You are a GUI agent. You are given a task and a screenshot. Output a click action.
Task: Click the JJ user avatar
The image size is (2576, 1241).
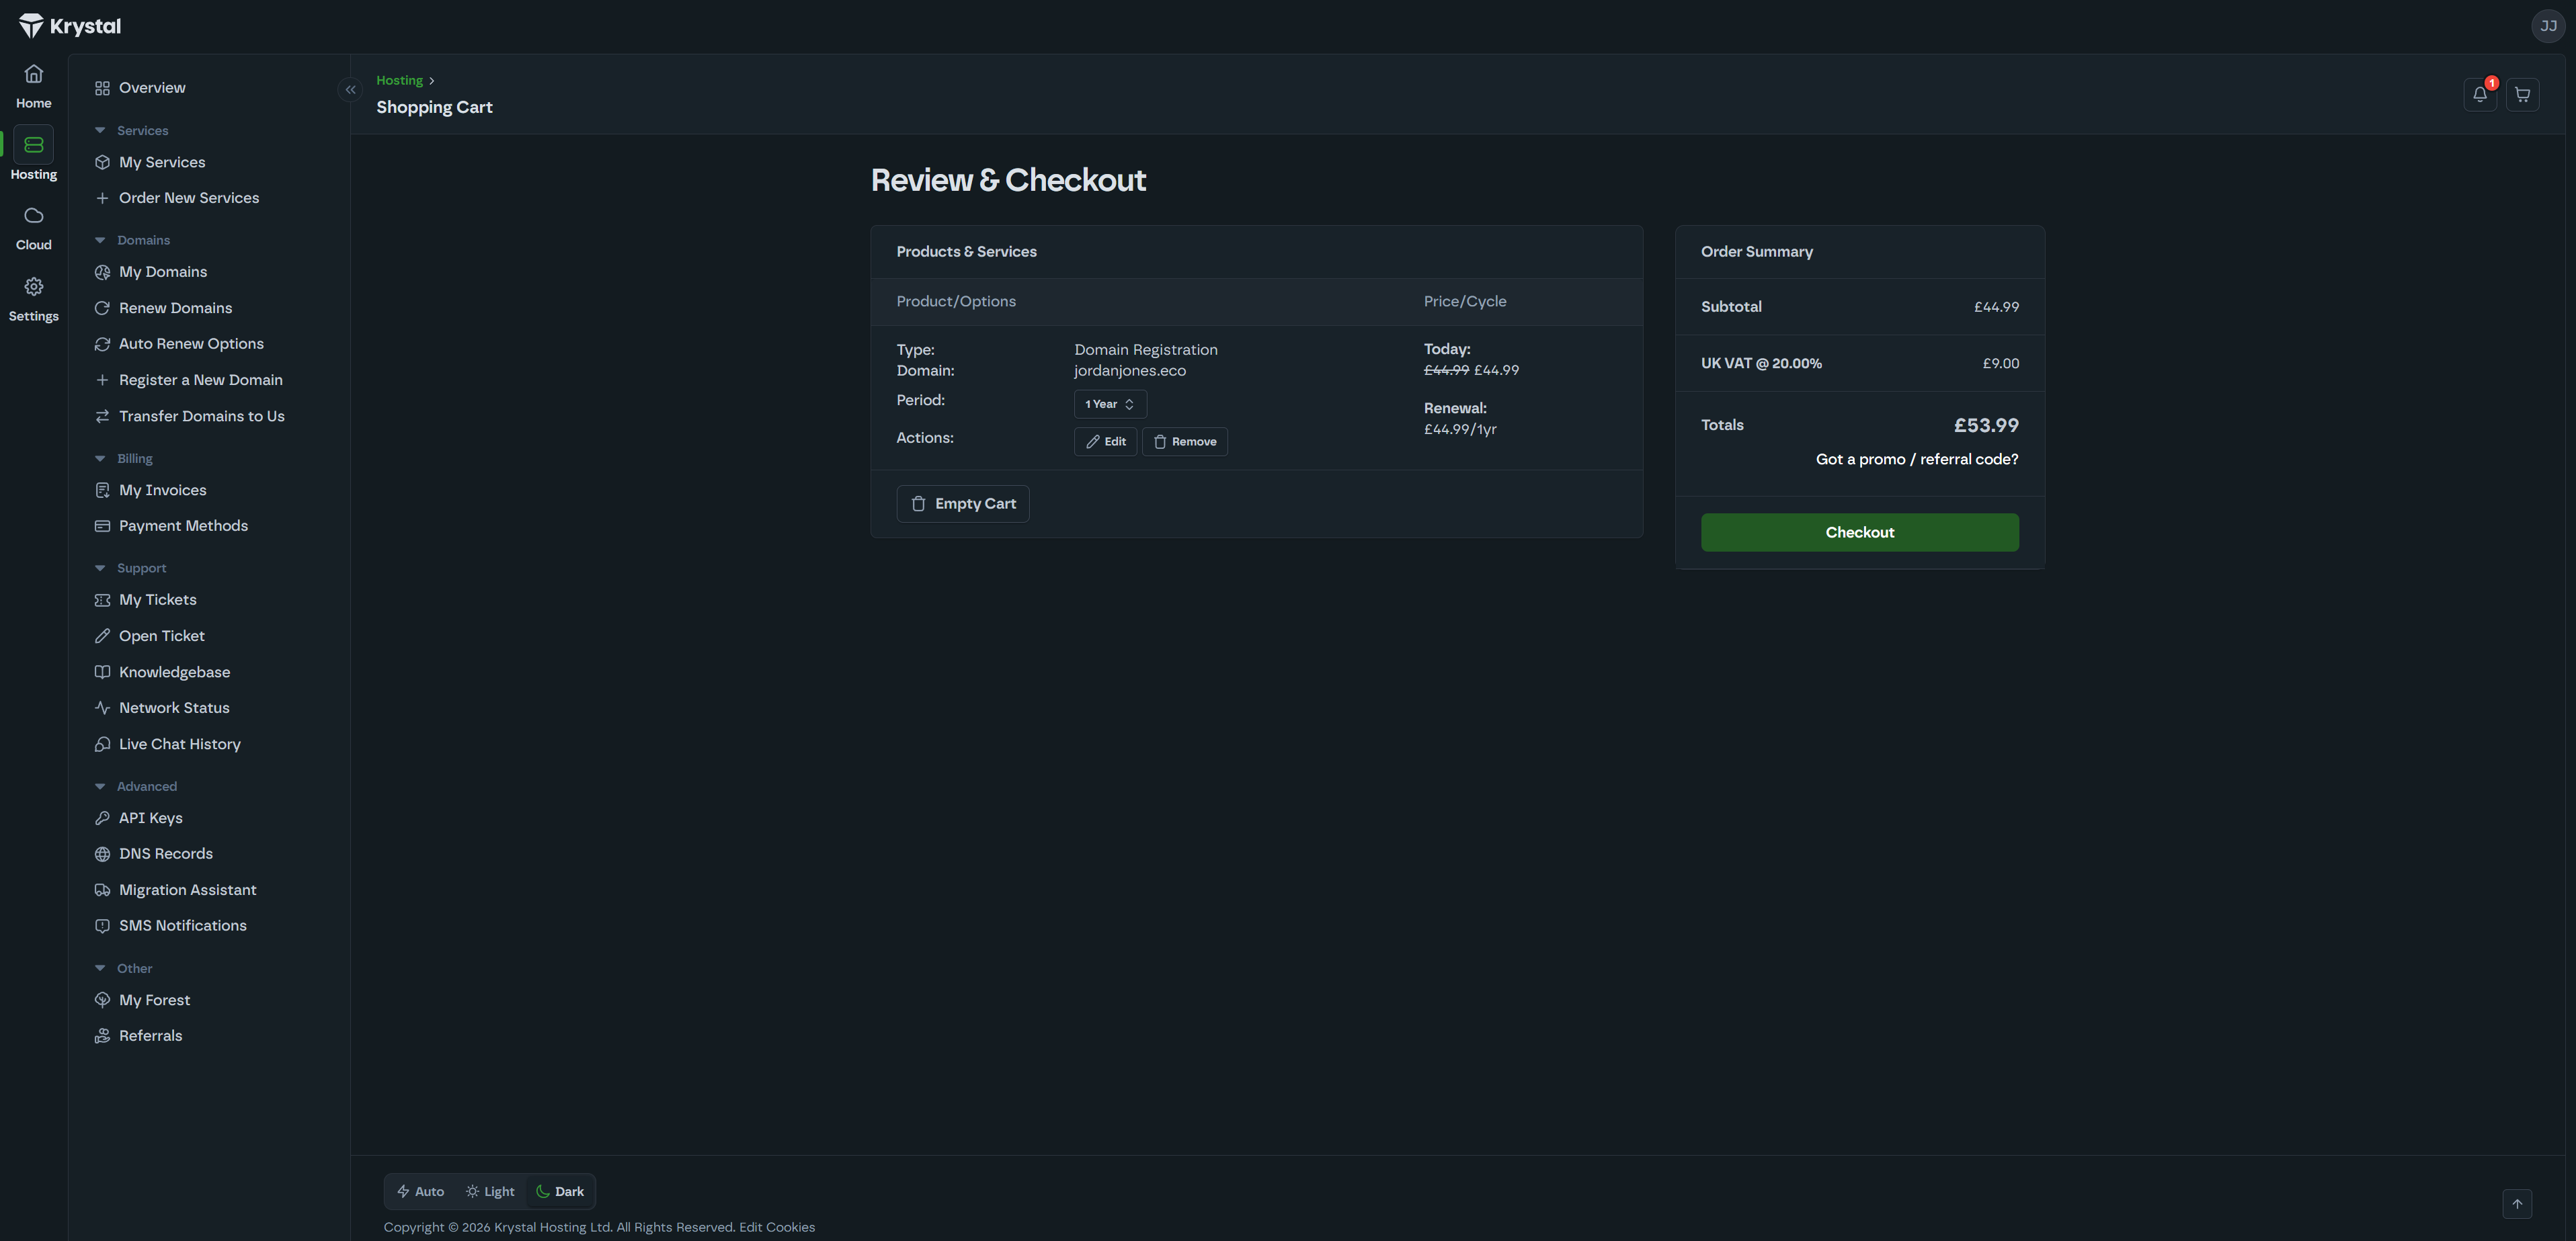click(x=2548, y=26)
